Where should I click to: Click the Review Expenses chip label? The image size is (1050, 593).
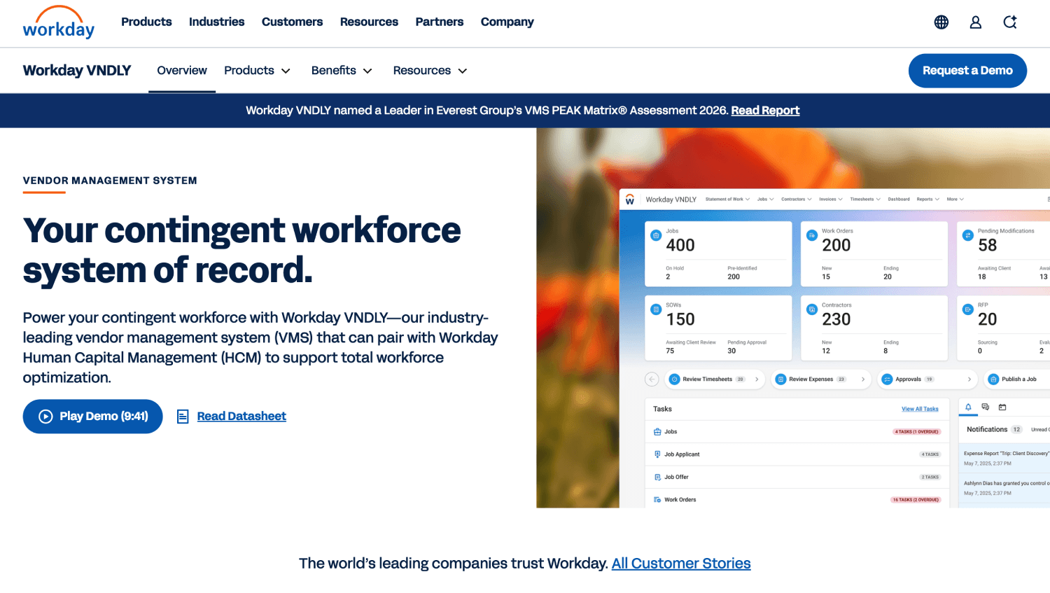[811, 379]
